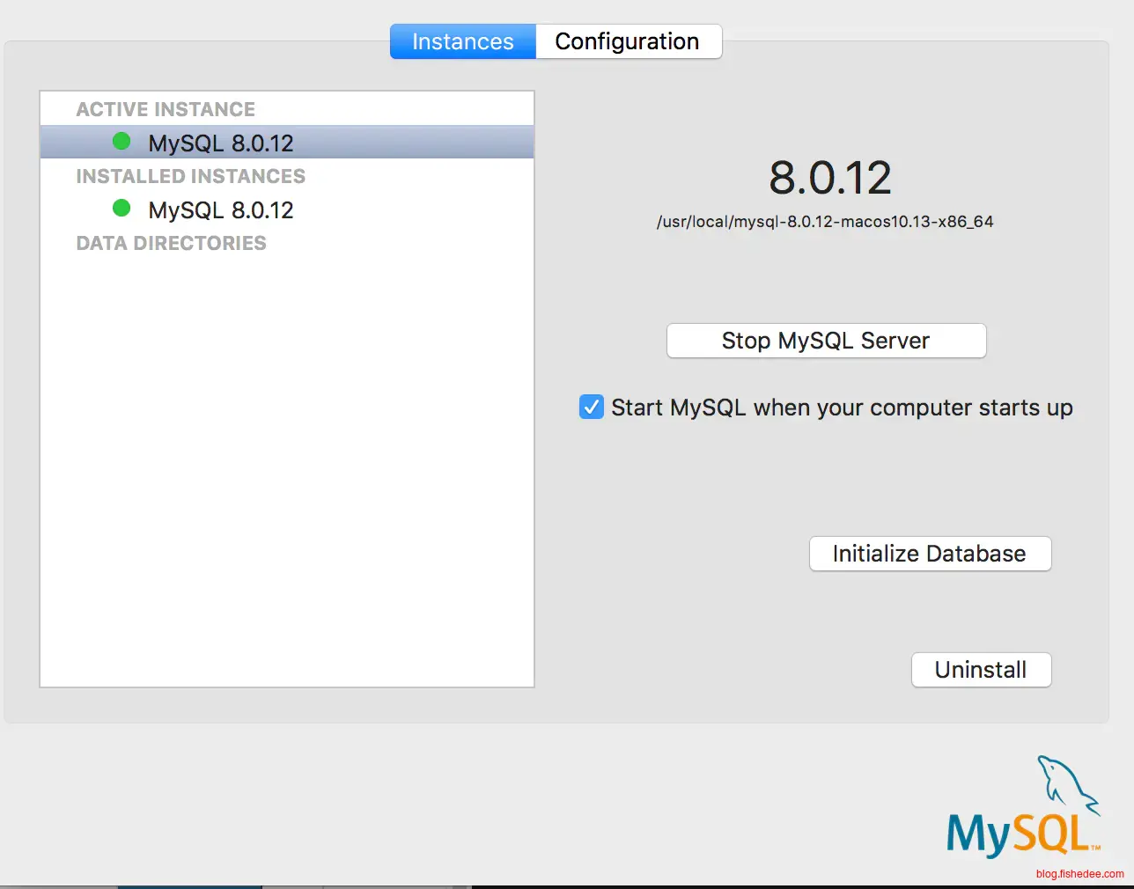Click the active instance green status dot
Viewport: 1134px width, 889px height.
click(121, 142)
